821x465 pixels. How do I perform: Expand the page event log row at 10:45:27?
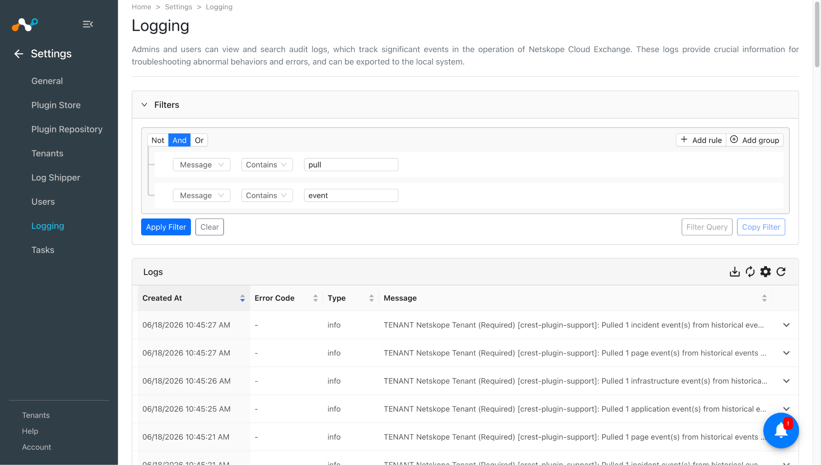(787, 353)
